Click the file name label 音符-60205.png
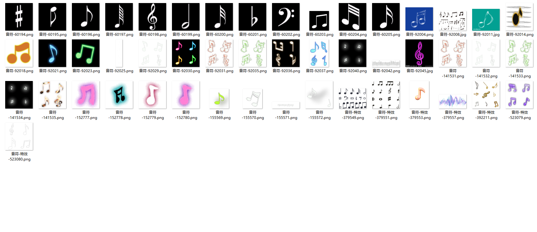 386,35
